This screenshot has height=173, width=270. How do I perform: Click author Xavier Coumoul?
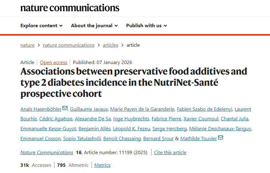[201, 119]
